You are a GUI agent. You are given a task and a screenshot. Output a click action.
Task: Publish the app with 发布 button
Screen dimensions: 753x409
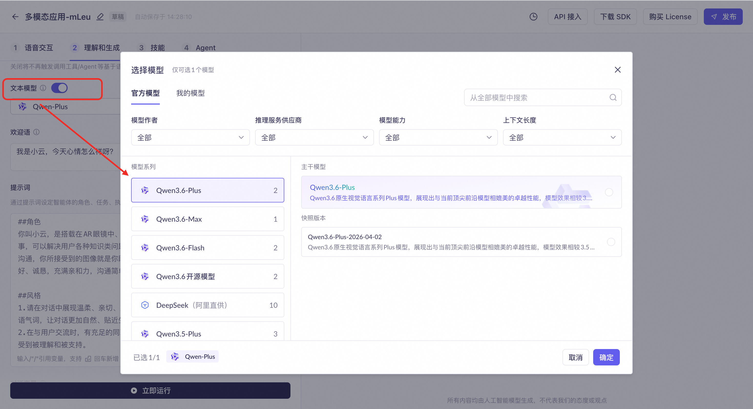point(723,17)
